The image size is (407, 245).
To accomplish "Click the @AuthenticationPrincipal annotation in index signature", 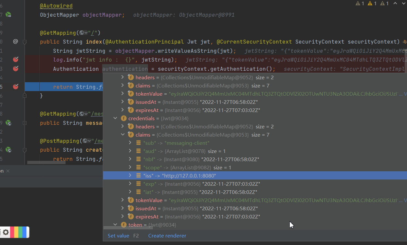I will pyautogui.click(x=144, y=42).
